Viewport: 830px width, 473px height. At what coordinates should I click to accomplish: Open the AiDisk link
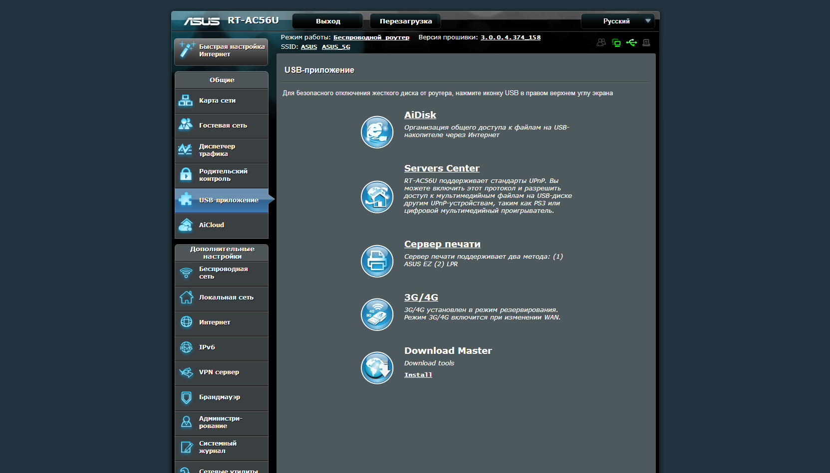pos(420,115)
